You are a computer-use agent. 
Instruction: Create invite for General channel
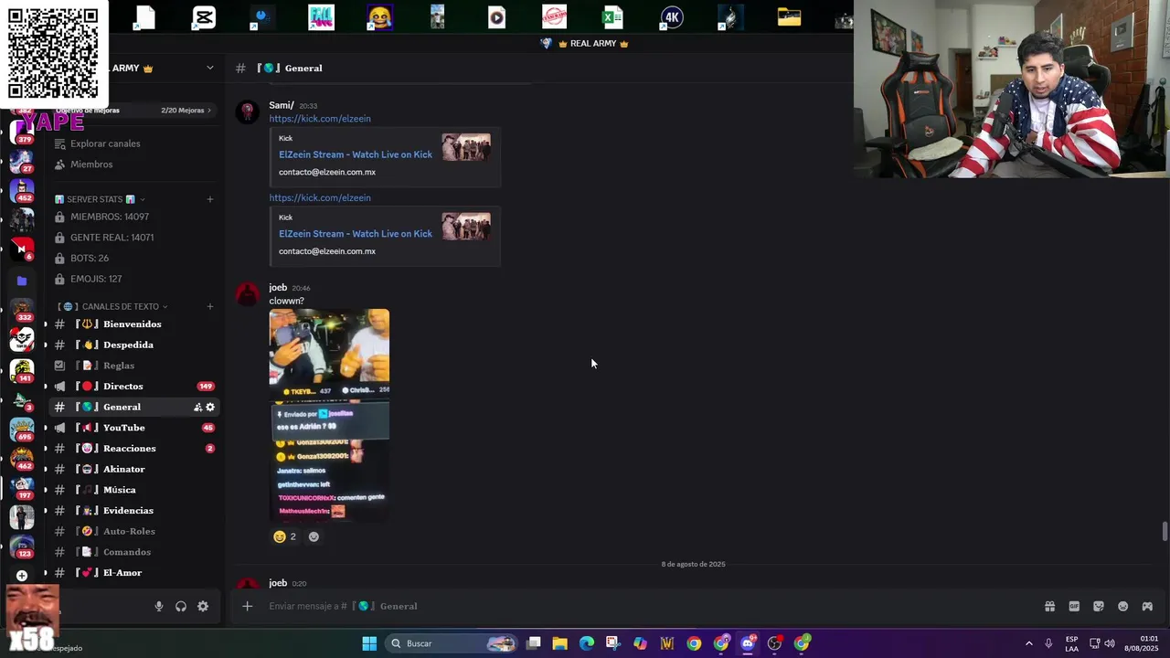[x=197, y=407]
